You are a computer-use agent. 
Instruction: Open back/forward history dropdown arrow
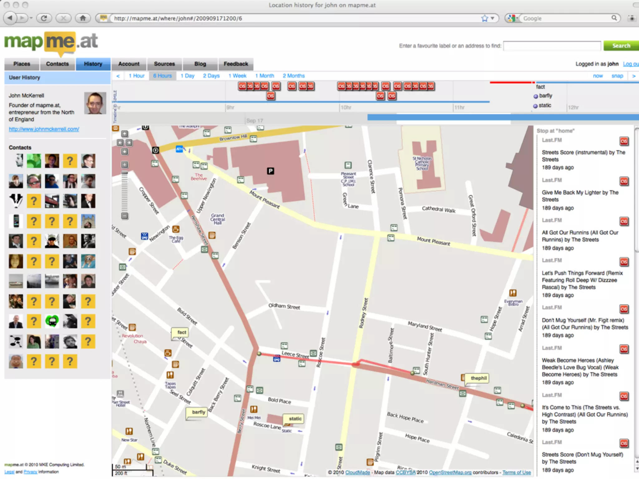coord(31,18)
